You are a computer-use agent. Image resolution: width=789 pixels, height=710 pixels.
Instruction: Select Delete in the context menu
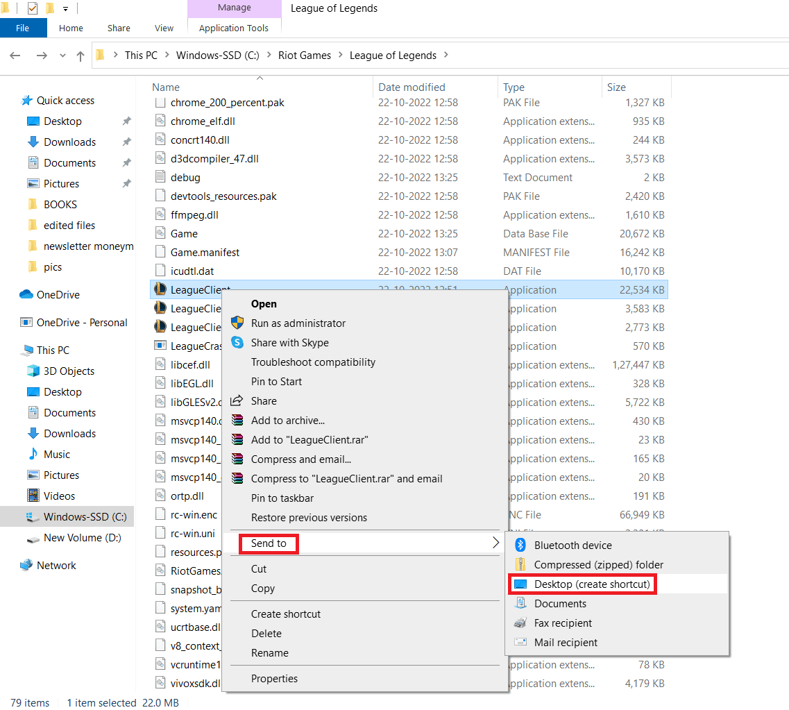[x=266, y=634]
